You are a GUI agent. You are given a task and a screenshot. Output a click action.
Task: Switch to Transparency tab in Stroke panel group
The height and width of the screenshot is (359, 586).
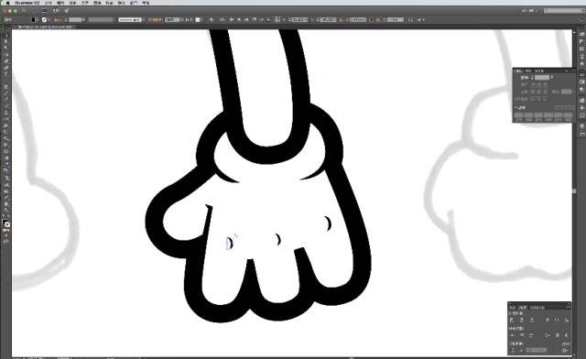pos(539,71)
